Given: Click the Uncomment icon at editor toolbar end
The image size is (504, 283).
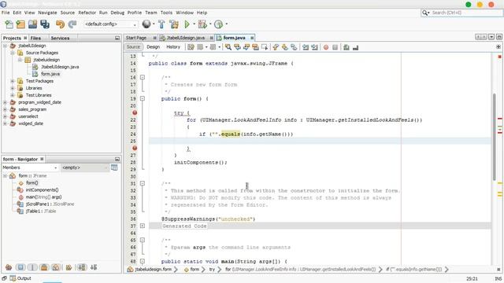Looking at the screenshot, I should (x=355, y=47).
